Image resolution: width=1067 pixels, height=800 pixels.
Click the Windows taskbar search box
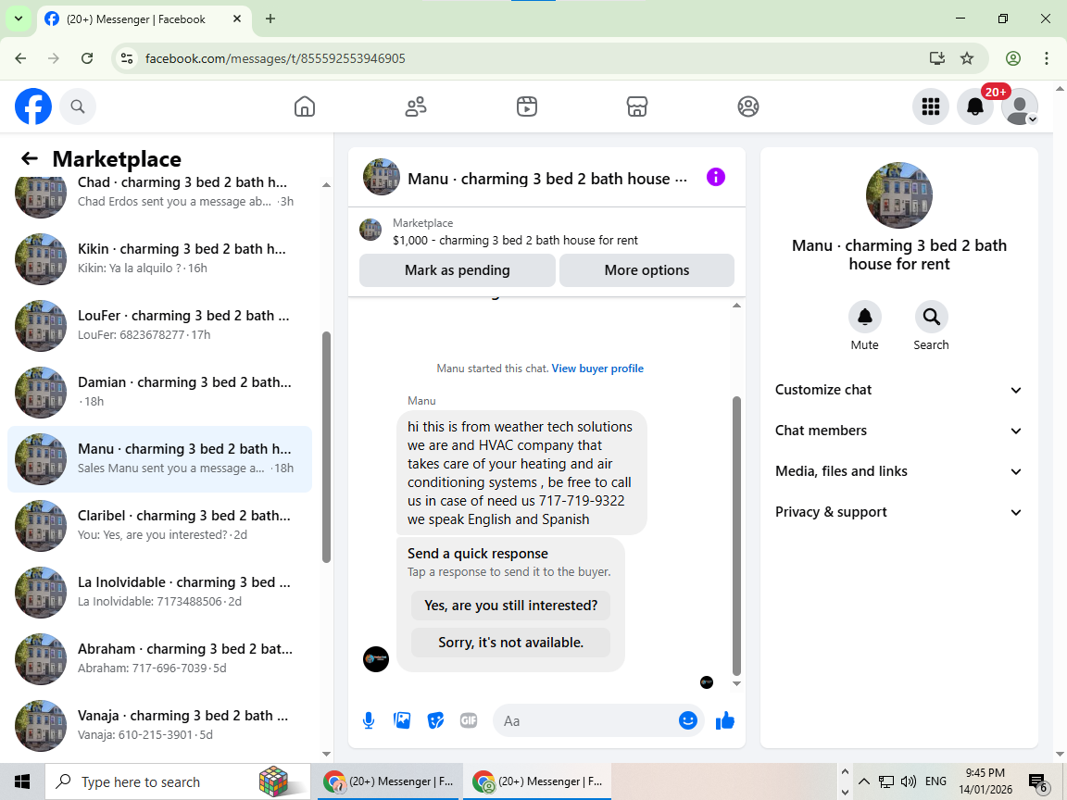tap(177, 781)
